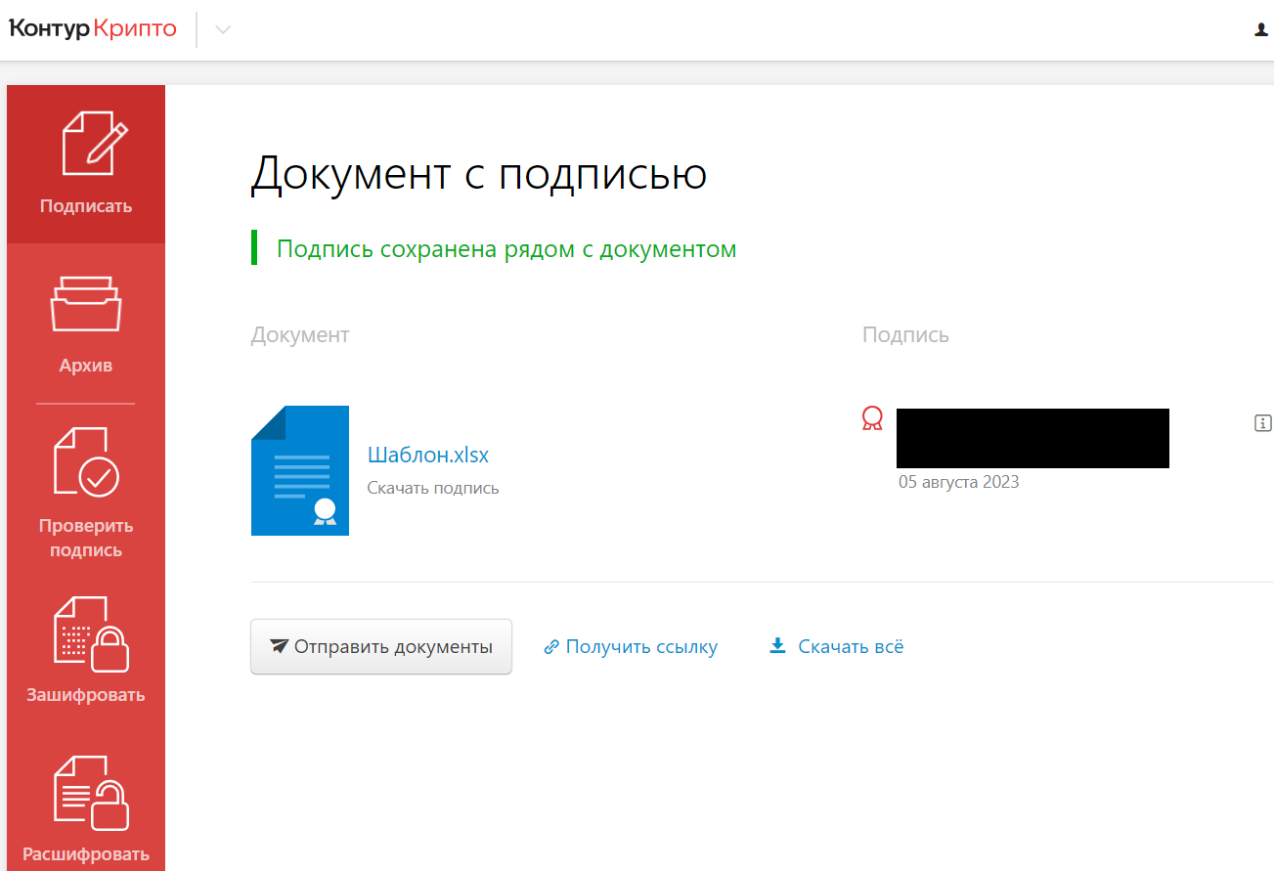Click the document checkmark icon for signature verification
1274x871 pixels.
(86, 461)
